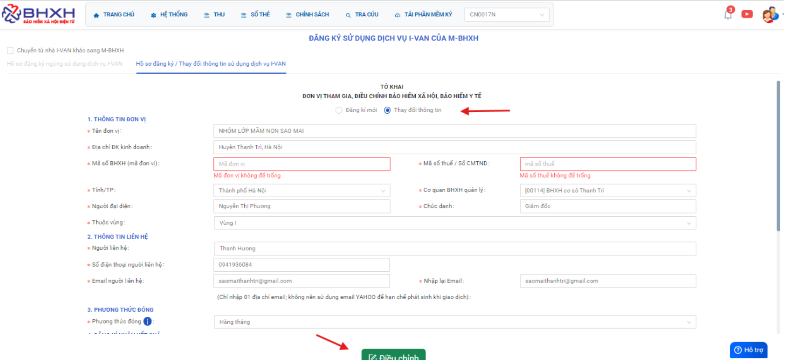Open Cơ quan BHXH quản lý dropdown

tap(607, 191)
